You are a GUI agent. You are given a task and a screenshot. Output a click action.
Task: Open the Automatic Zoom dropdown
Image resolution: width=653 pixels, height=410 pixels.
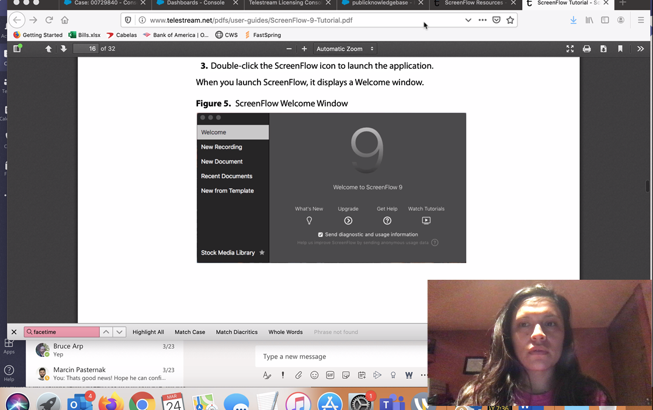345,48
